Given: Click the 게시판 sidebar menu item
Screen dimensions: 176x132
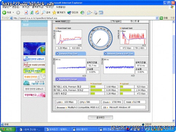Looking at the screenshot, I should click(34, 25).
